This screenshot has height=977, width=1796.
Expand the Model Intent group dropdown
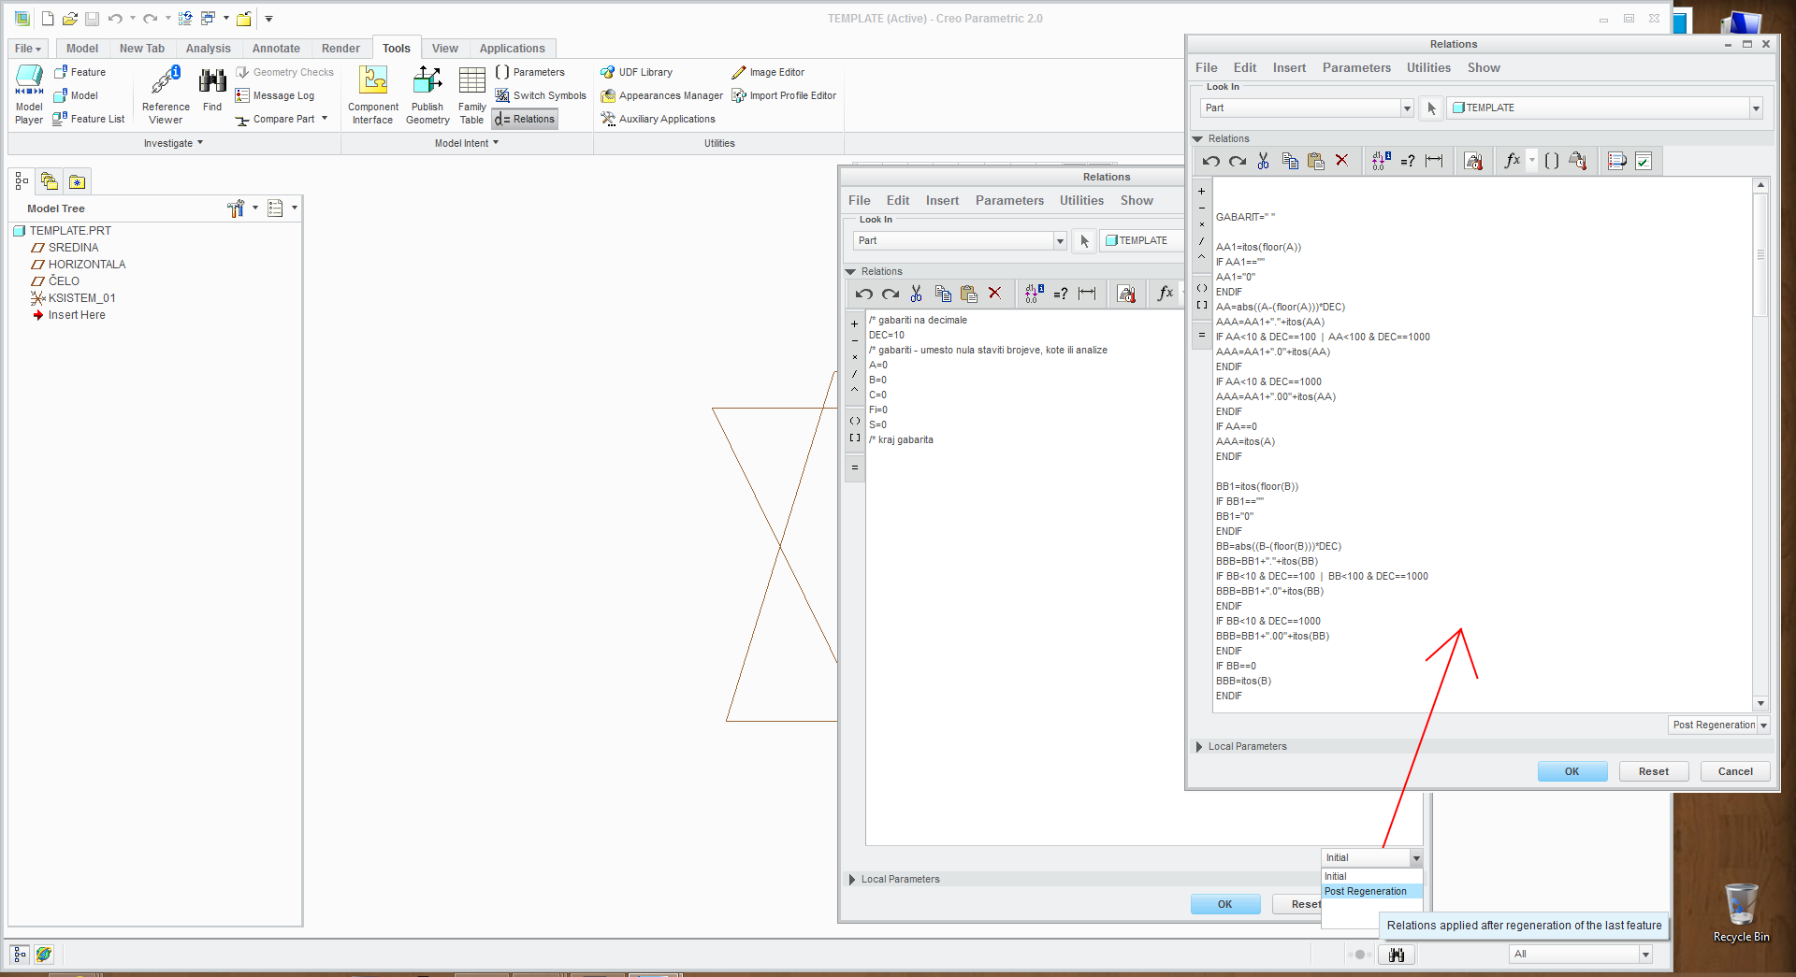pyautogui.click(x=467, y=143)
